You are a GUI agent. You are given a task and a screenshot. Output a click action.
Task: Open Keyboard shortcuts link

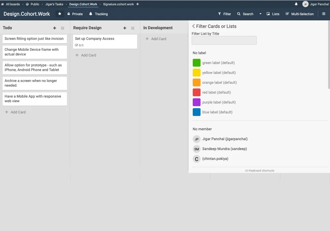coord(260,171)
